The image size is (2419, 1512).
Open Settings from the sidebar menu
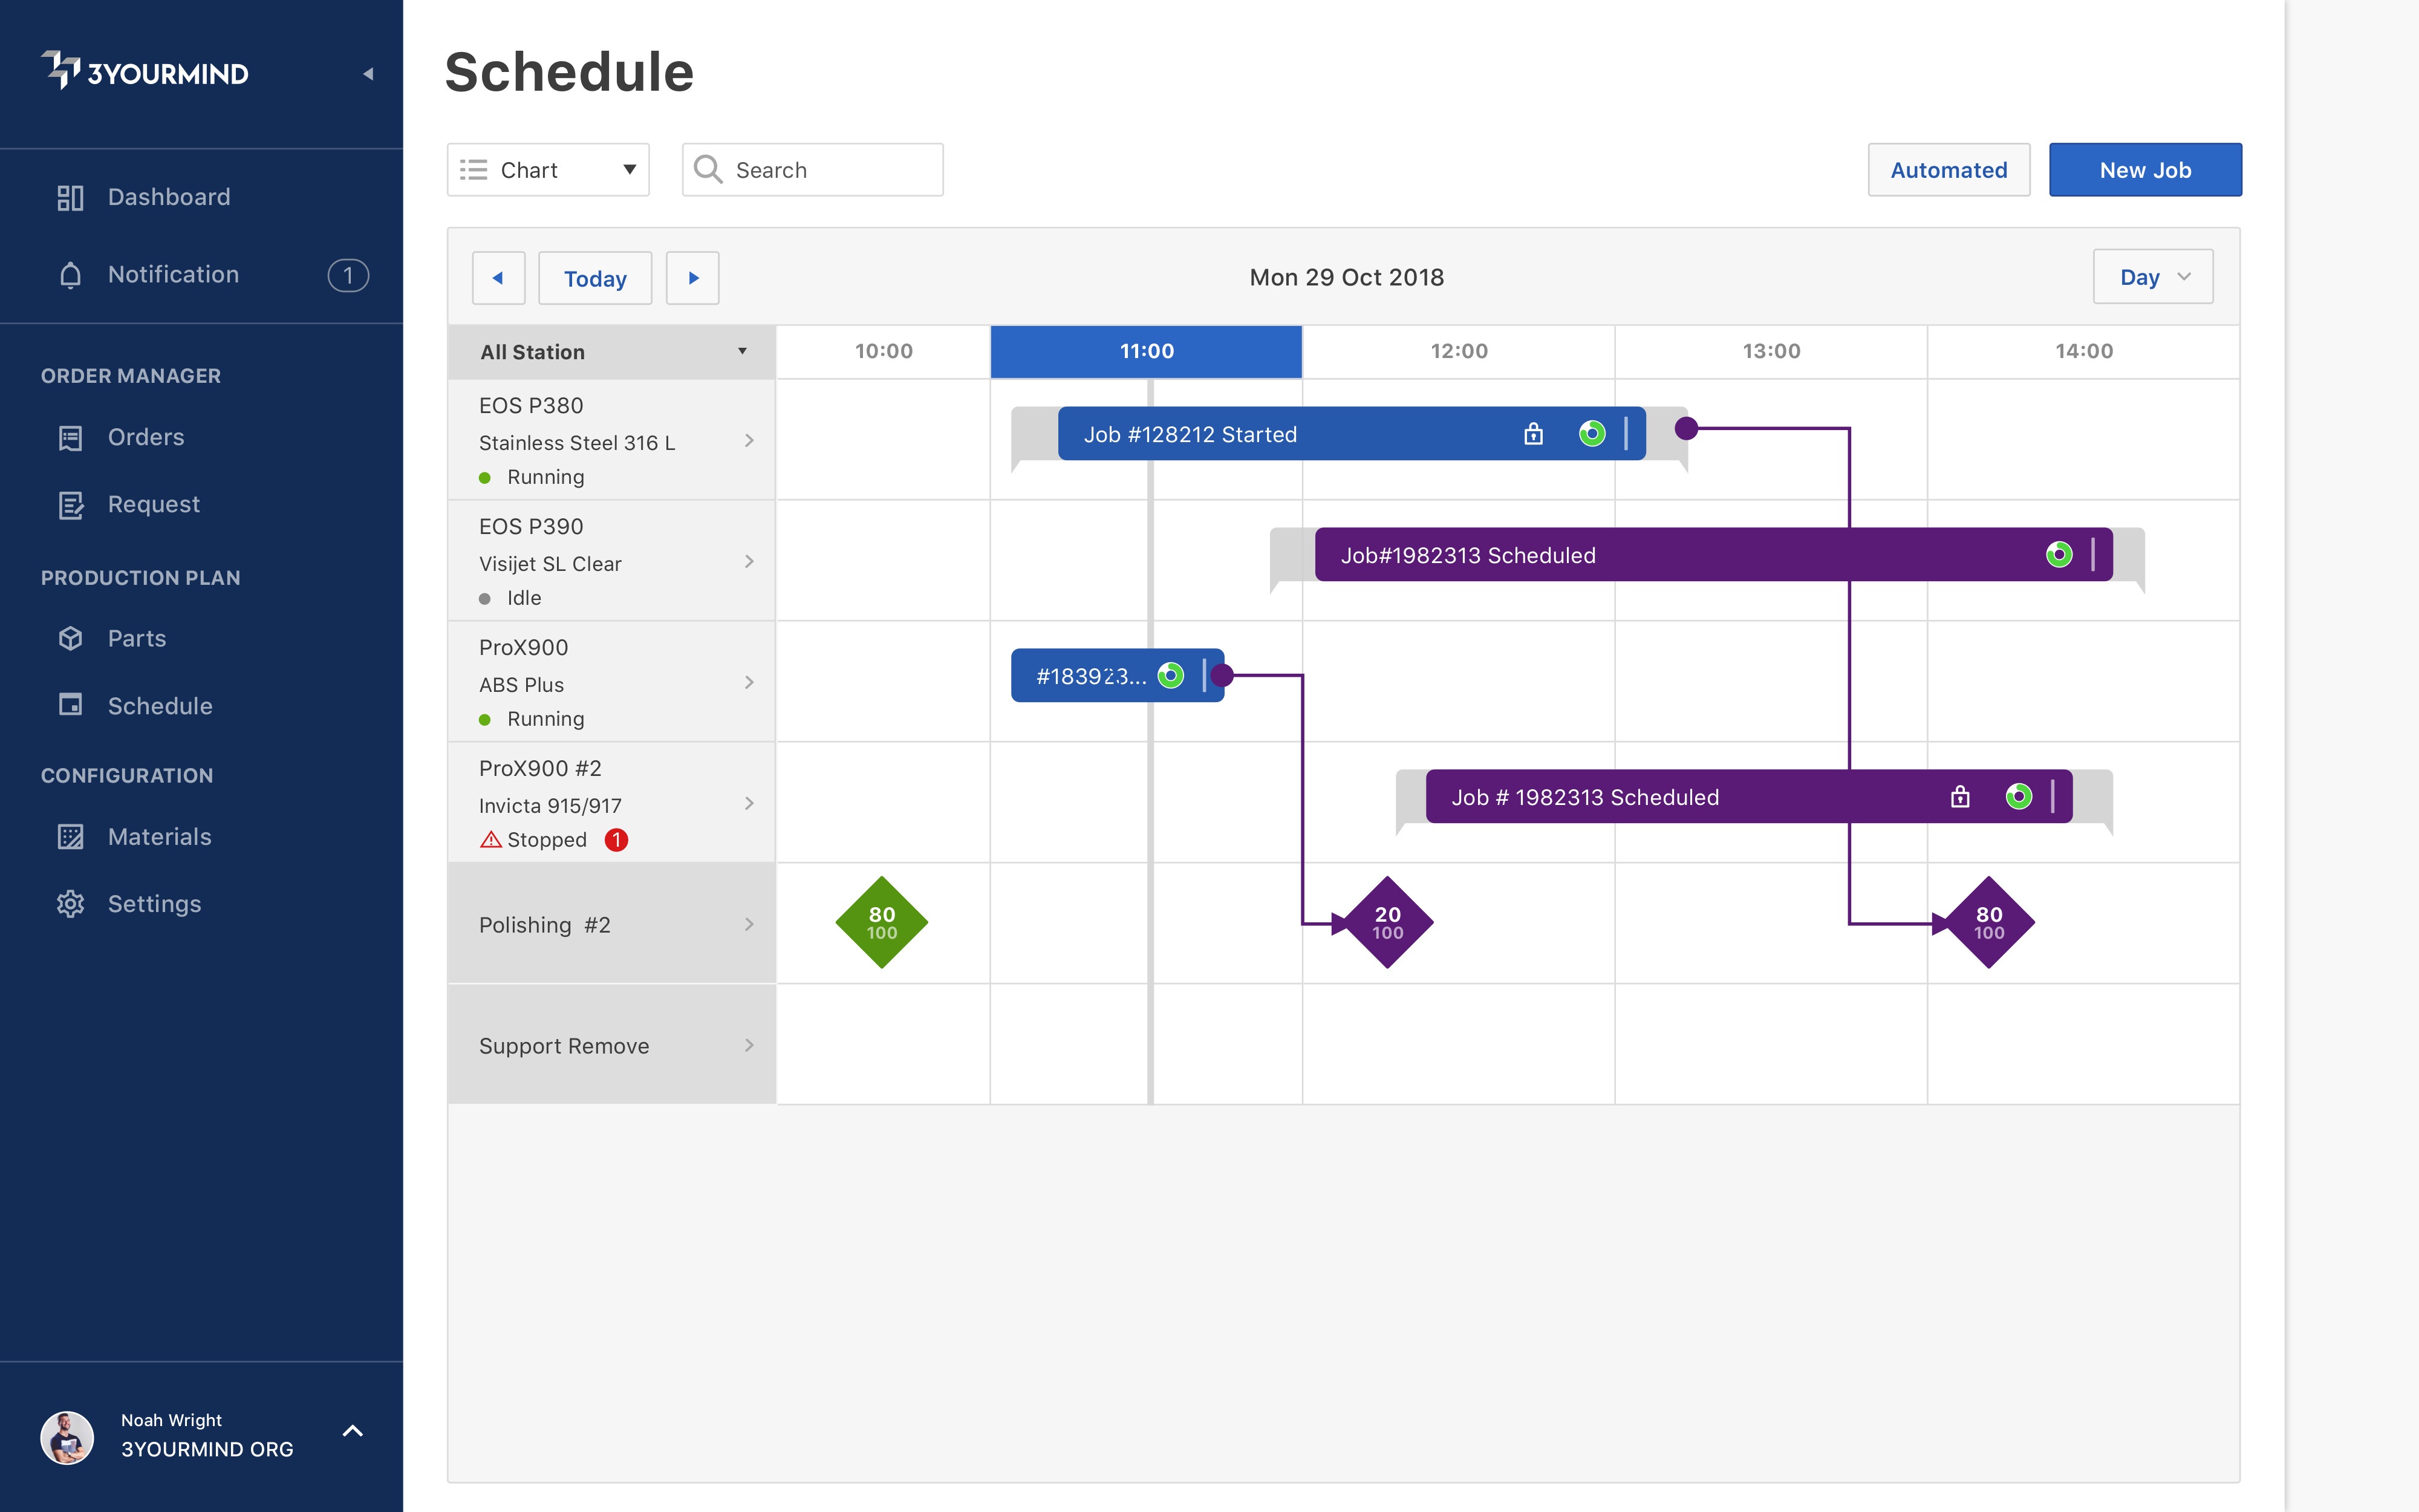(154, 903)
